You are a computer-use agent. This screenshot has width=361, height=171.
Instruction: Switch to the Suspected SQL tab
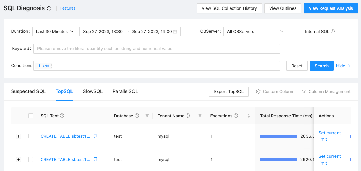click(x=28, y=91)
